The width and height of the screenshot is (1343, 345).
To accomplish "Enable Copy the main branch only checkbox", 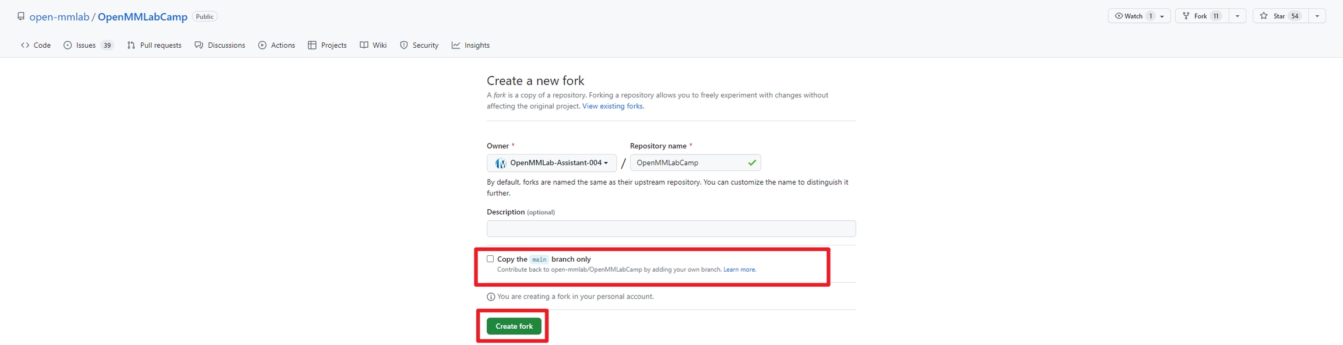I will [490, 259].
